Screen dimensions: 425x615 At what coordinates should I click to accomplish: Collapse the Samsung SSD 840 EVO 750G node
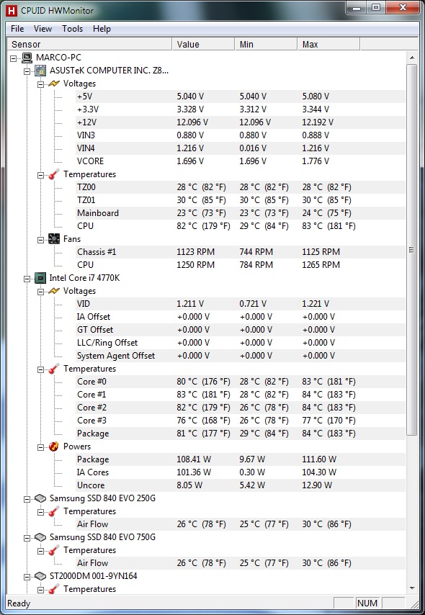click(x=27, y=538)
